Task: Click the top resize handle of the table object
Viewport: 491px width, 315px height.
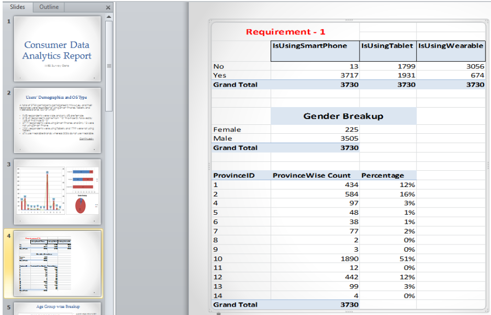Action: (x=349, y=20)
